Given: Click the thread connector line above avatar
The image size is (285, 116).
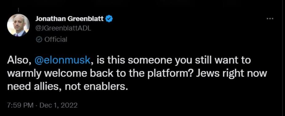Looking at the screenshot, I should [x=18, y=10].
